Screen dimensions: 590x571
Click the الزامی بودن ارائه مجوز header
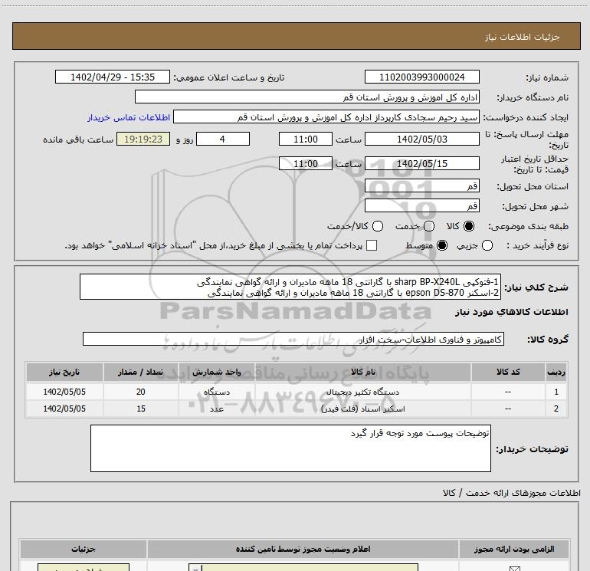tap(514, 550)
